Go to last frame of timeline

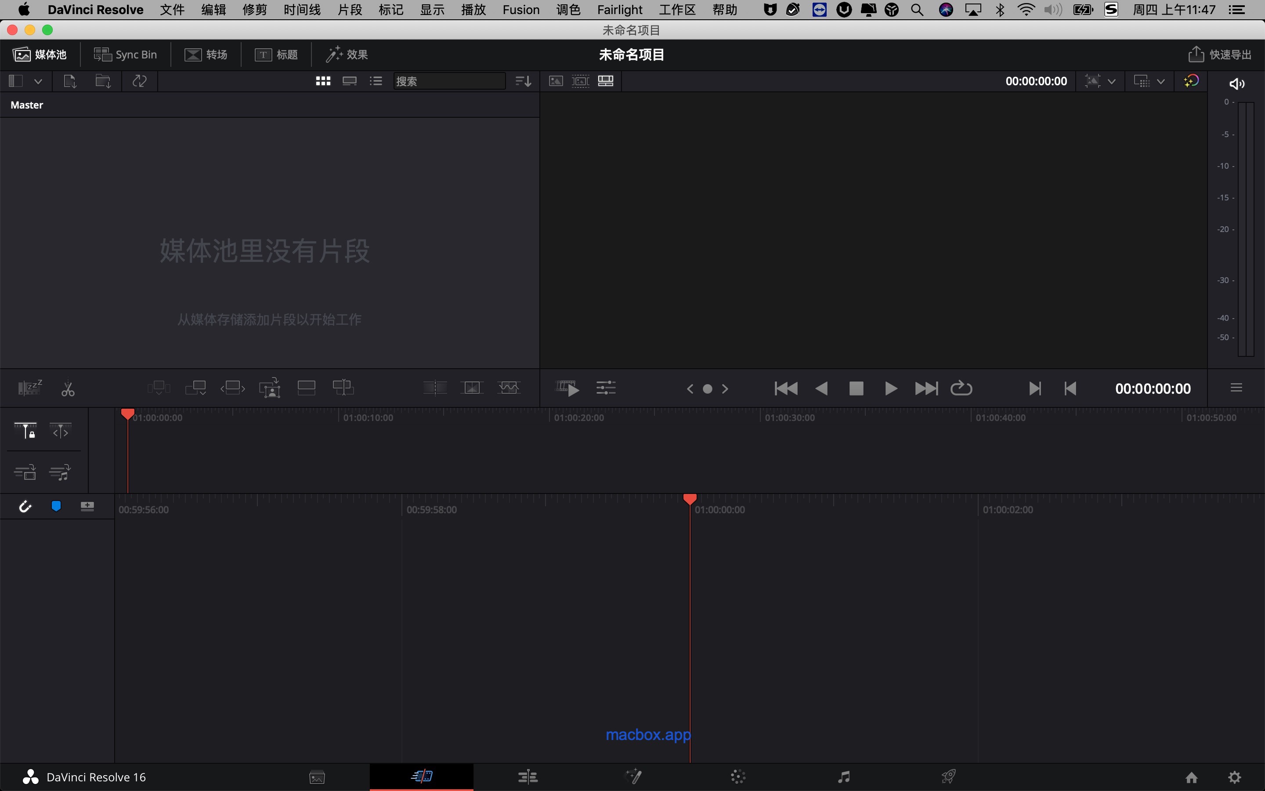coord(926,388)
